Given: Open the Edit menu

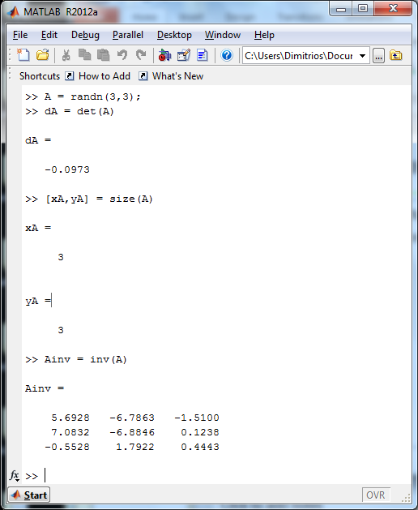Looking at the screenshot, I should click(49, 35).
